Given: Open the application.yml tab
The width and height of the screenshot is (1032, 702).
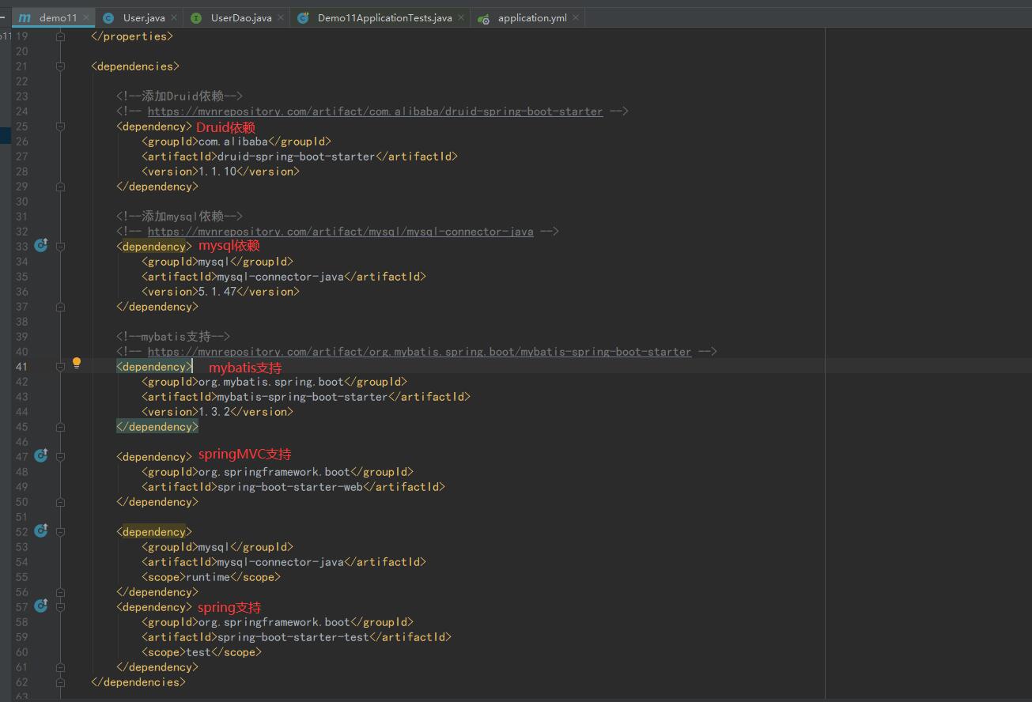Looking at the screenshot, I should click(531, 17).
